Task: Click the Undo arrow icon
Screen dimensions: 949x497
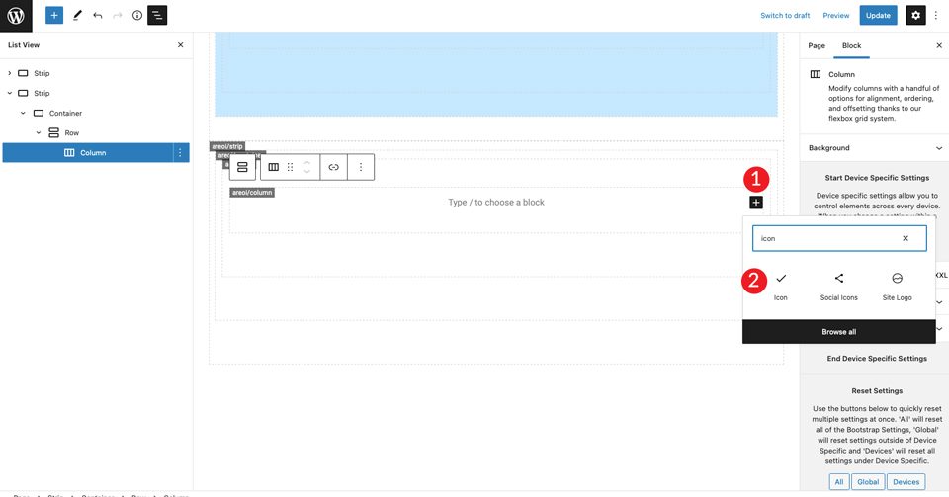Action: pyautogui.click(x=98, y=15)
